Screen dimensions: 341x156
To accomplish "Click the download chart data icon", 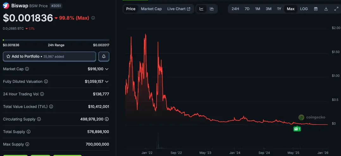I will [x=326, y=9].
